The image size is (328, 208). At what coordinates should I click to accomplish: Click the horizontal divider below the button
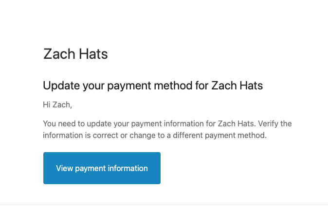[x=164, y=205]
